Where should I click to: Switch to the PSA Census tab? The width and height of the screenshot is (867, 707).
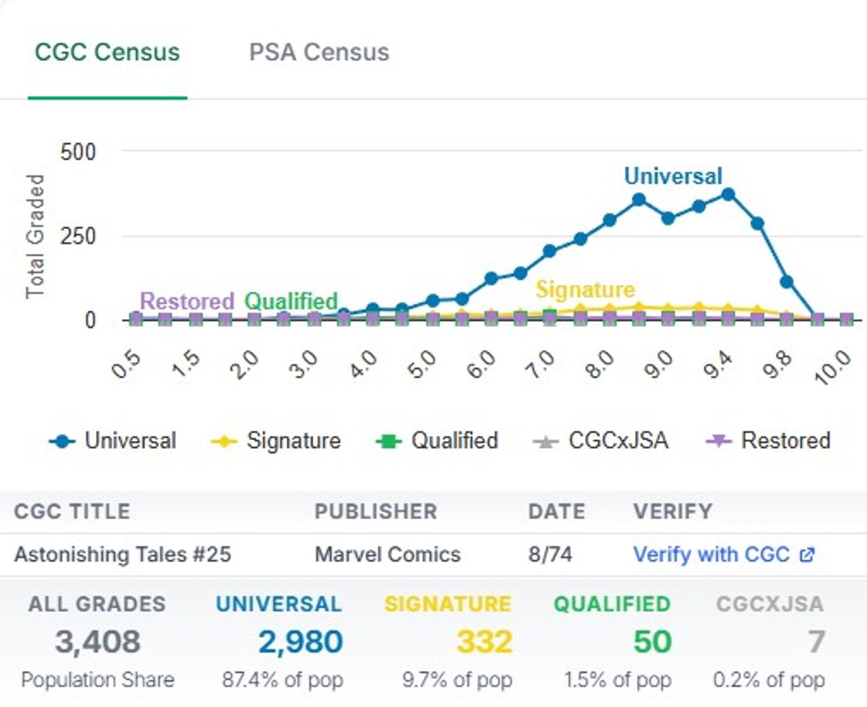[x=319, y=52]
